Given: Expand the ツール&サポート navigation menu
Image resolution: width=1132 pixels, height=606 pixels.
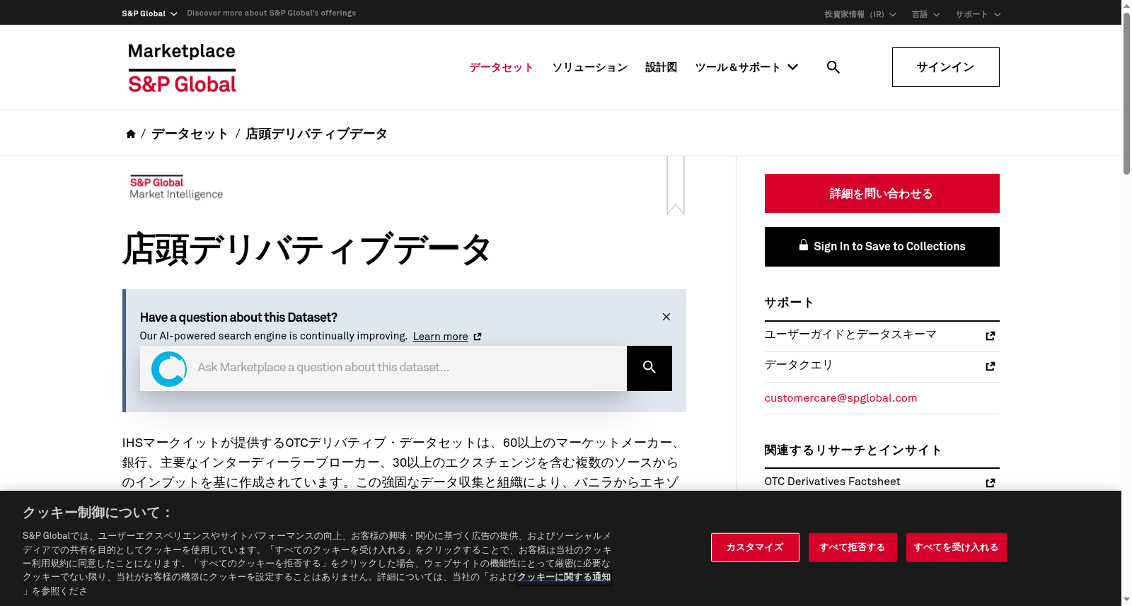Looking at the screenshot, I should pos(746,67).
